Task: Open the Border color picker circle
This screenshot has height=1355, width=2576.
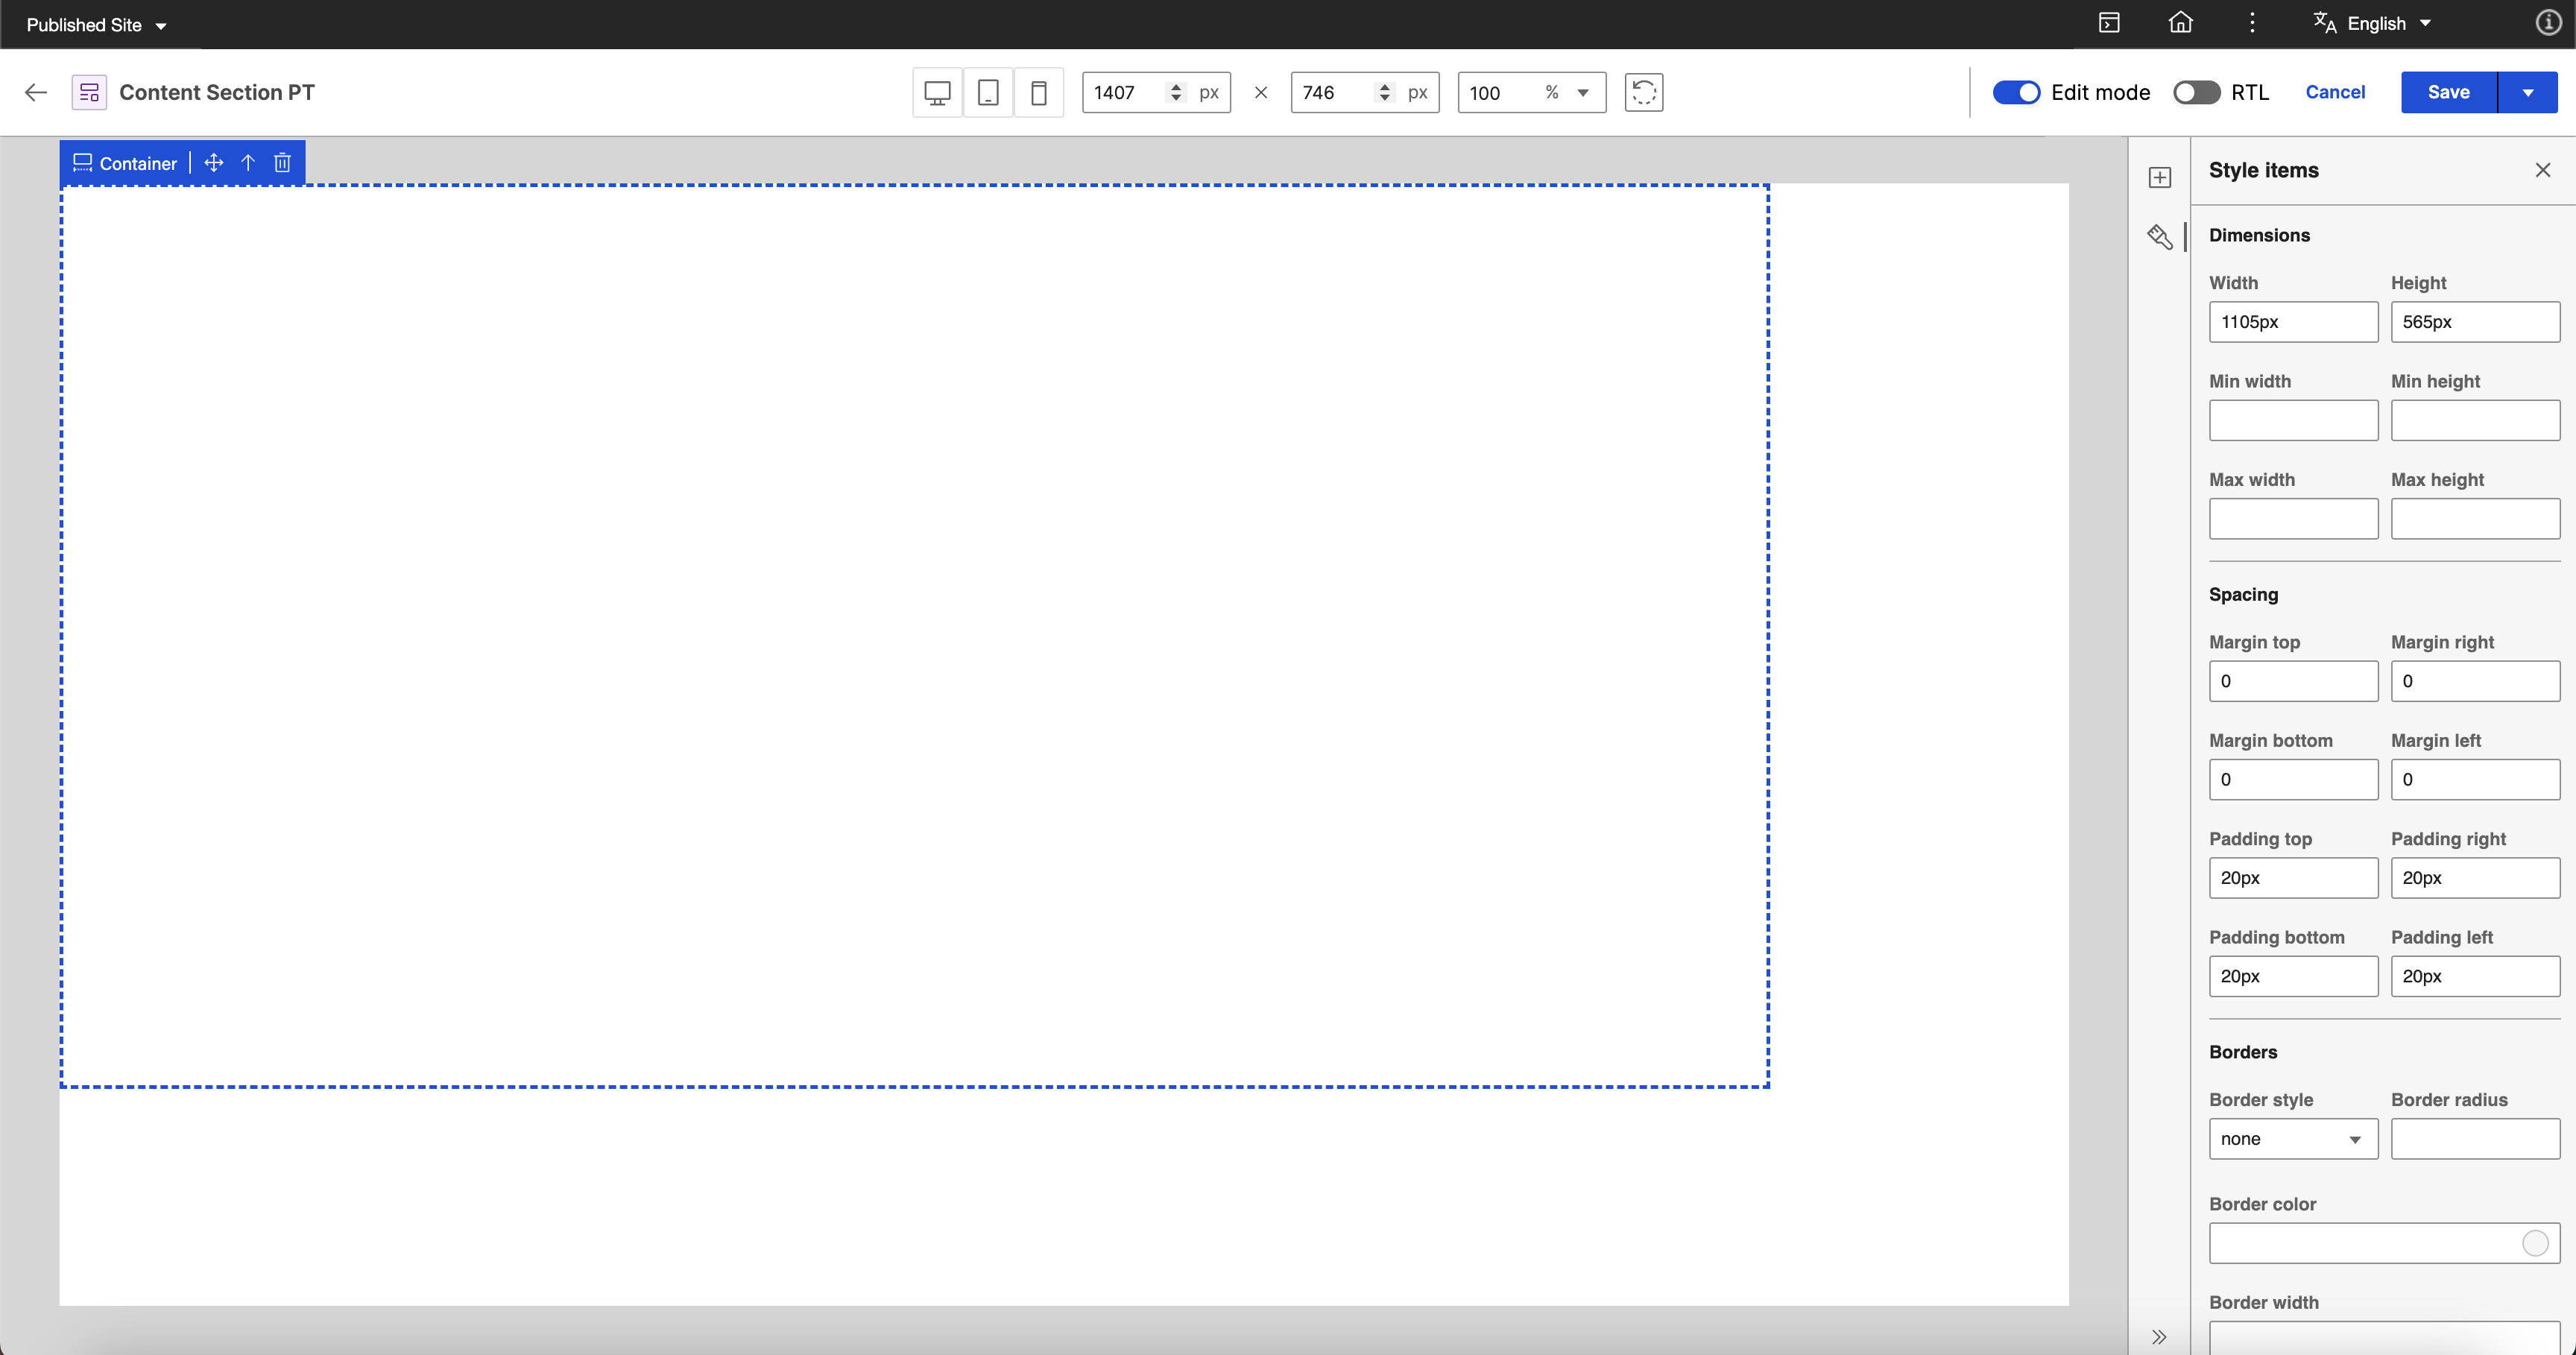Action: tap(2534, 1243)
